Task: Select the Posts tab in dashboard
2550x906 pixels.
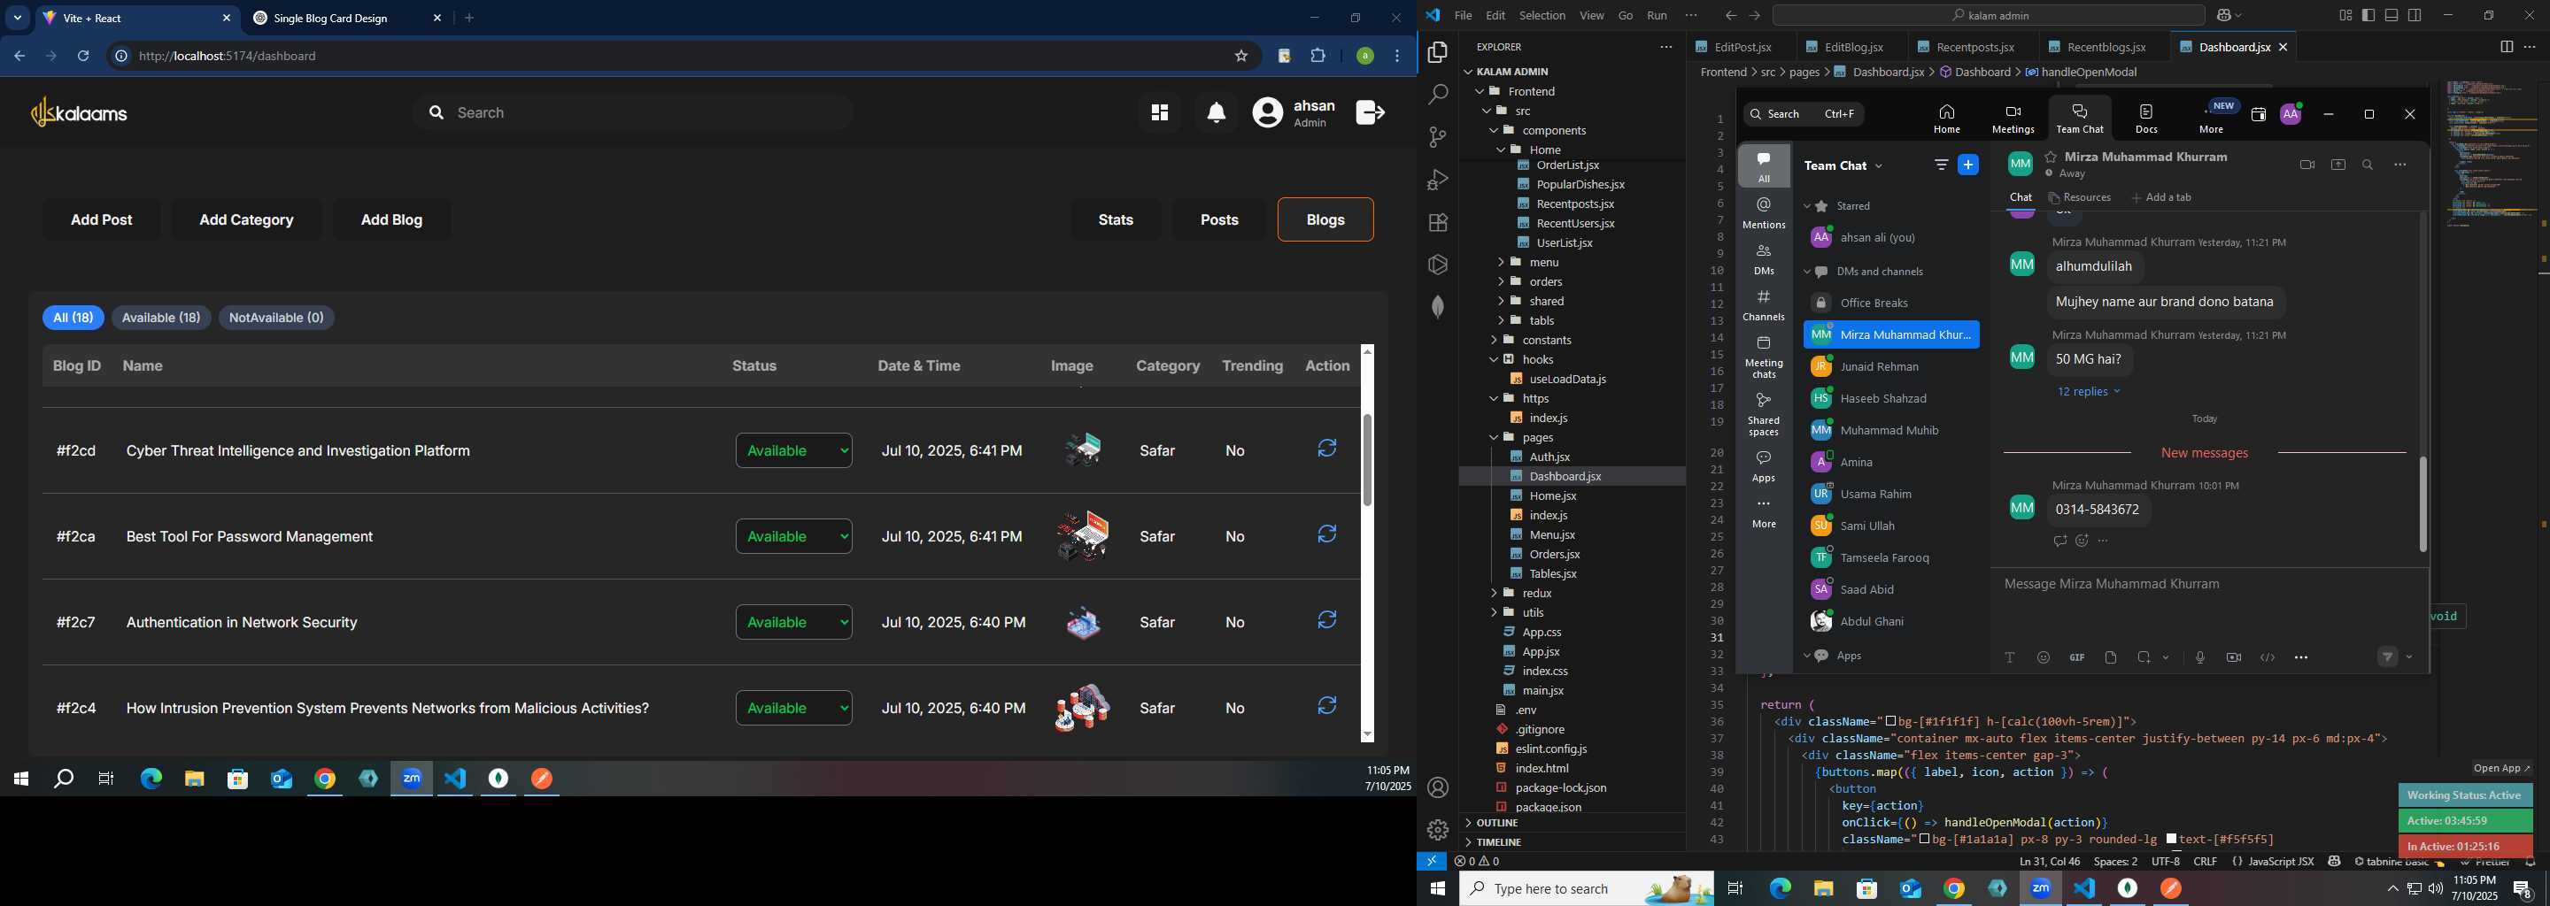Action: [1218, 219]
